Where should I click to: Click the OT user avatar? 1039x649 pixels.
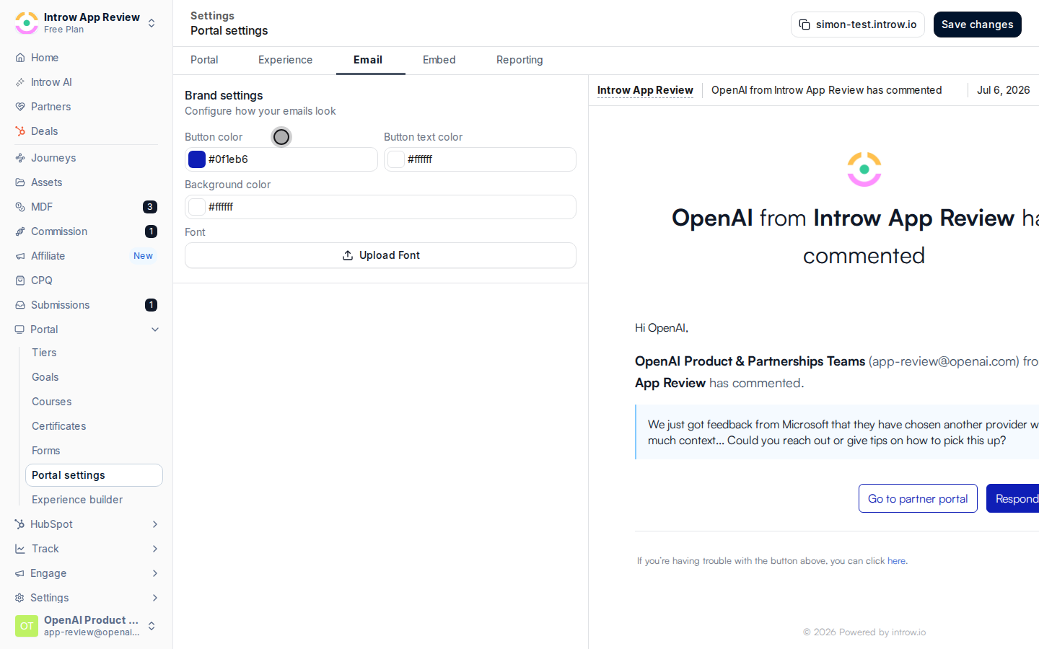[27, 626]
